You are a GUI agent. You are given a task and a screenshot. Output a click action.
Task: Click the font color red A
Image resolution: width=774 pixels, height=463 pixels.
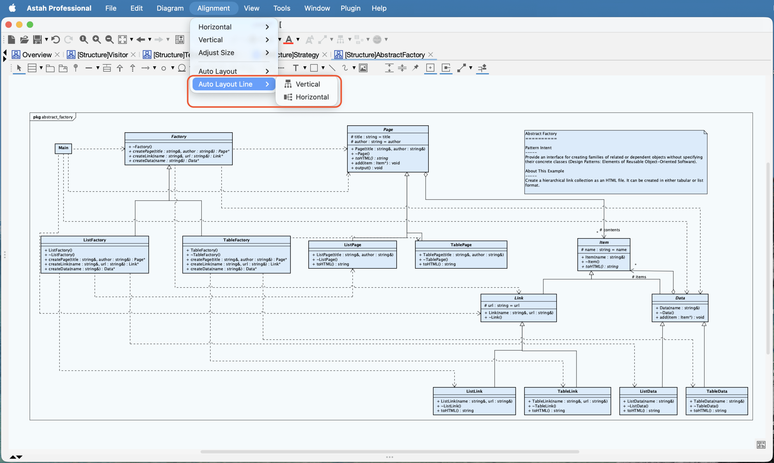pyautogui.click(x=289, y=39)
